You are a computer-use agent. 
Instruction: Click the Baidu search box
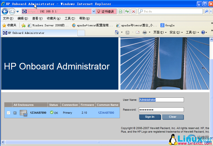tap(171, 11)
